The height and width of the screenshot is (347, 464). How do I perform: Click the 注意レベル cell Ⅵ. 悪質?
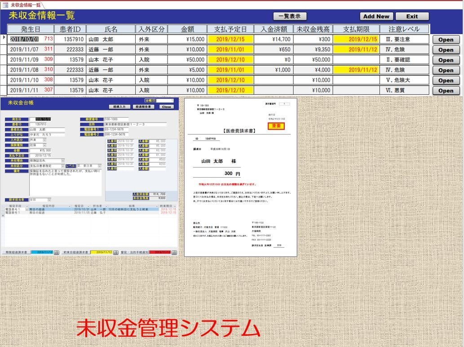[404, 90]
